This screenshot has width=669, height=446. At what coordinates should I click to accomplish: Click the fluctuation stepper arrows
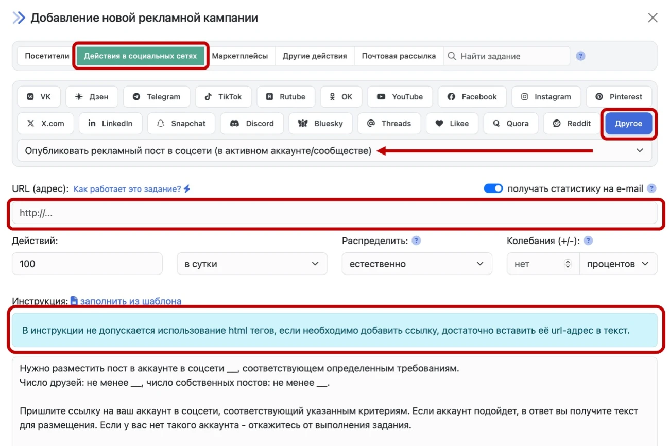[568, 264]
